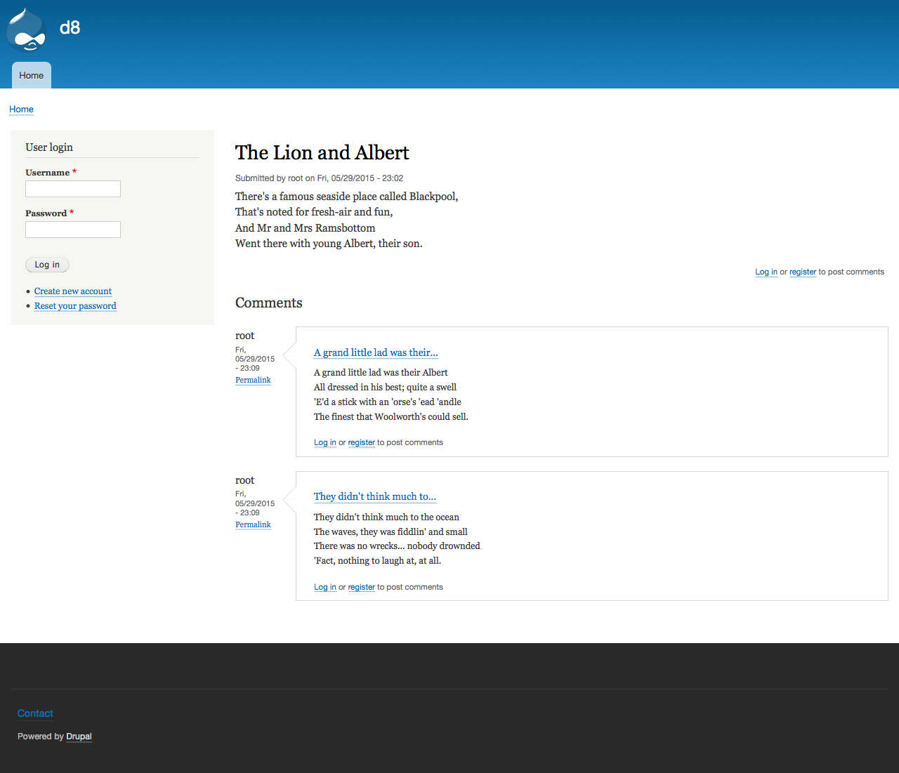Viewport: 899px width, 773px height.
Task: Follow the Home breadcrumb link
Action: point(21,110)
